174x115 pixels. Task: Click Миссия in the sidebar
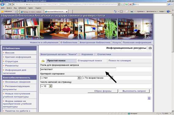coord(10,53)
